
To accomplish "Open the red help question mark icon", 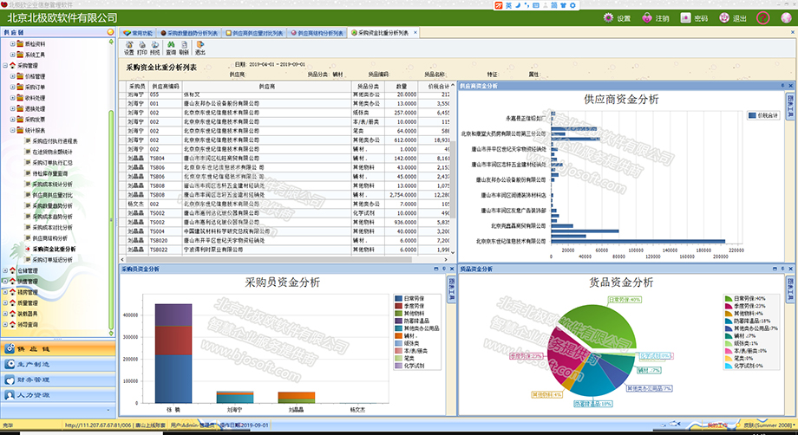I will [x=763, y=18].
